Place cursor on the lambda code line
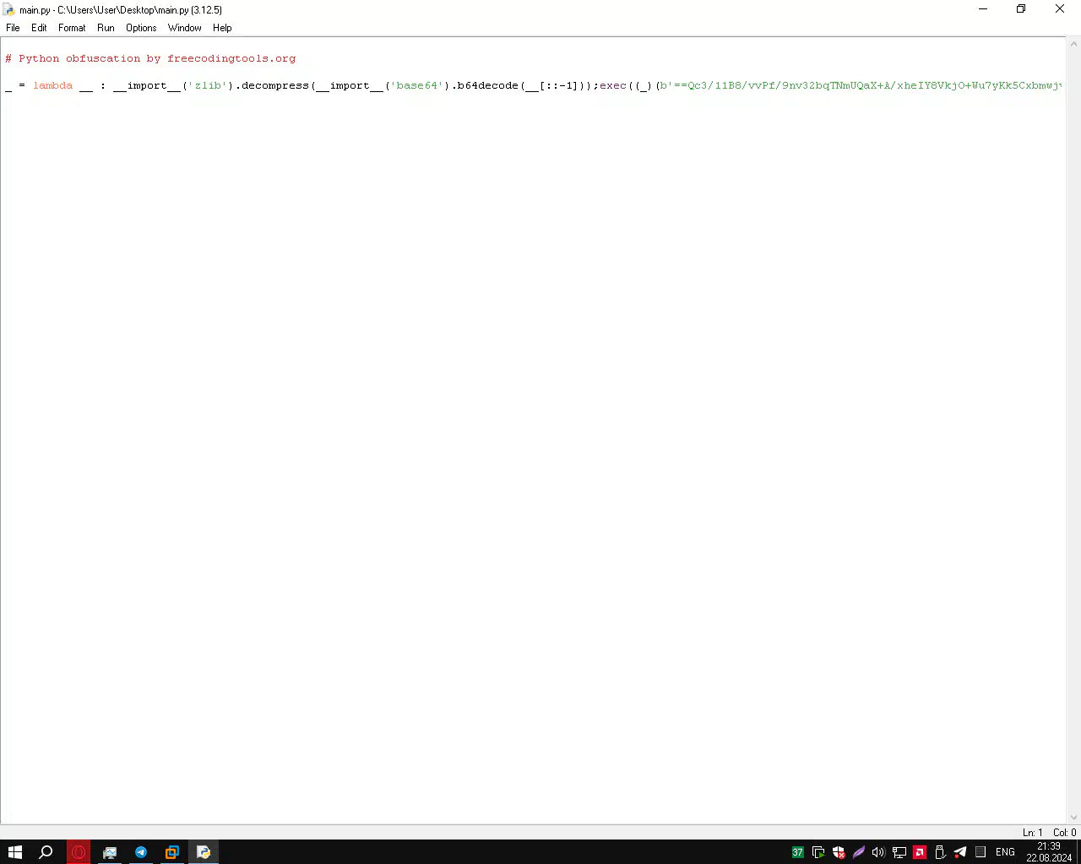The width and height of the screenshot is (1081, 864). (x=338, y=86)
